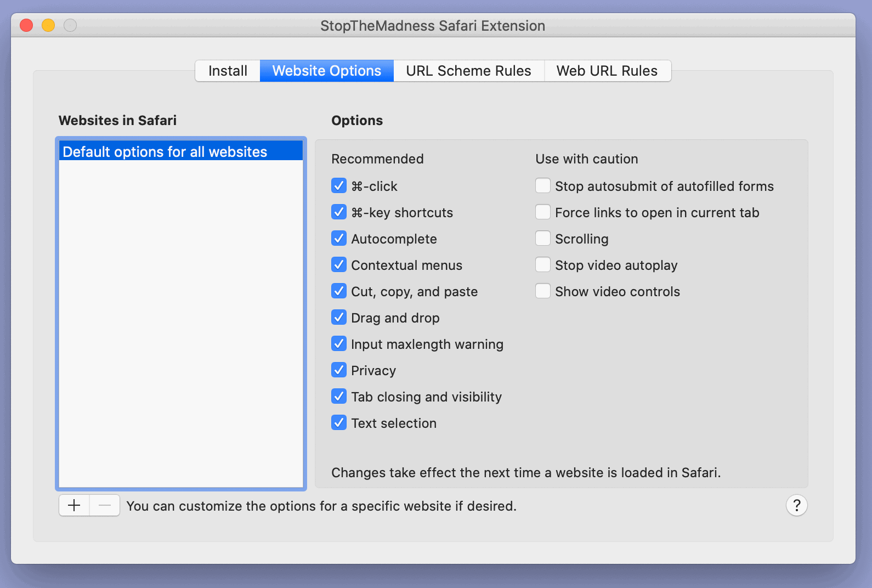
Task: Uncheck Contextual menus
Action: pos(339,265)
